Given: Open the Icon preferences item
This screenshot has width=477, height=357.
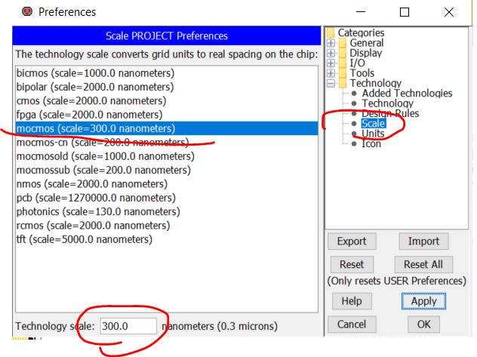Looking at the screenshot, I should [371, 143].
